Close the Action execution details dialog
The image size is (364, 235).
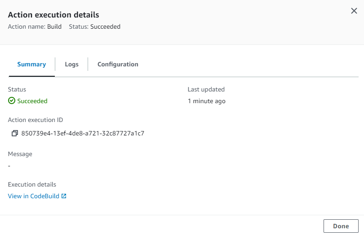click(x=354, y=11)
